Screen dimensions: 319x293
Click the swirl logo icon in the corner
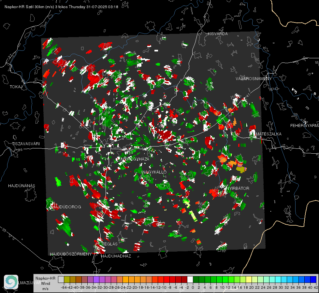pos(11,282)
